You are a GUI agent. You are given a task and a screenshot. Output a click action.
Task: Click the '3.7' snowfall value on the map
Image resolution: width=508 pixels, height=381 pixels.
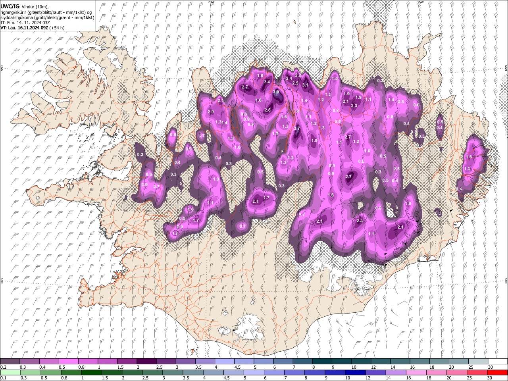[297, 129]
